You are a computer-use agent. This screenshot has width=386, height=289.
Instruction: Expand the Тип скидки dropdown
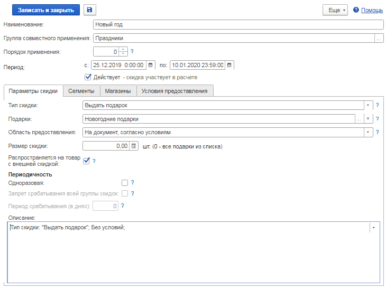368,105
